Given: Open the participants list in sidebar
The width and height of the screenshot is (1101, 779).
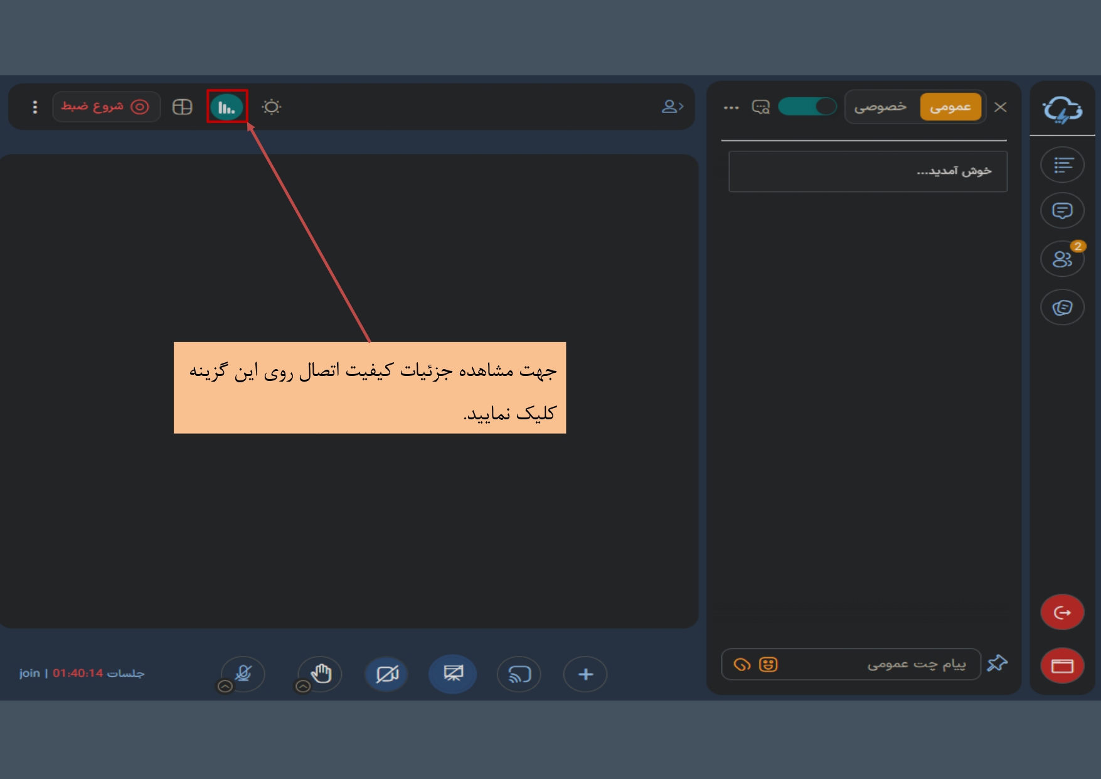Looking at the screenshot, I should tap(1061, 259).
